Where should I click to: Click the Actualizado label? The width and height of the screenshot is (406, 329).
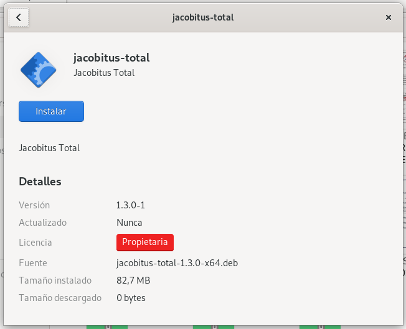pos(42,223)
